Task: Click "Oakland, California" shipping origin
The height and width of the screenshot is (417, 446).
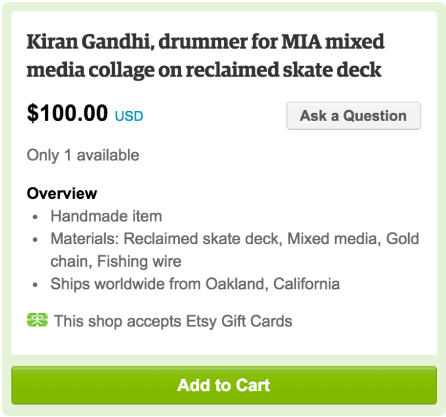Action: tap(272, 284)
